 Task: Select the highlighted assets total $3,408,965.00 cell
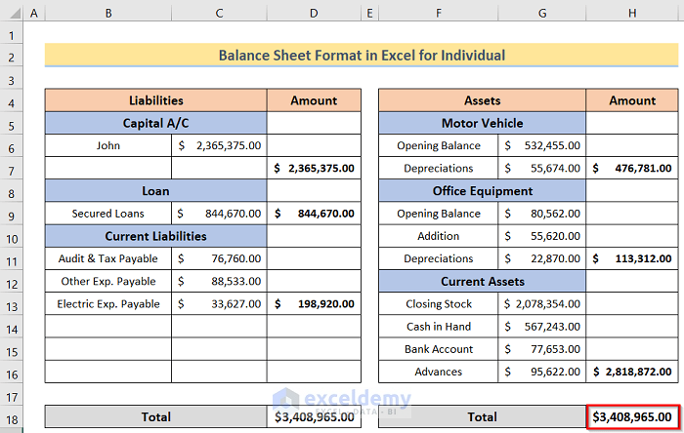(632, 416)
